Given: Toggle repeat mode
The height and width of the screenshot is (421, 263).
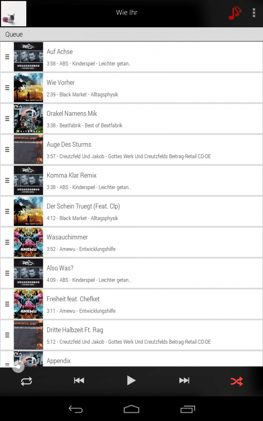Looking at the screenshot, I should [x=26, y=381].
